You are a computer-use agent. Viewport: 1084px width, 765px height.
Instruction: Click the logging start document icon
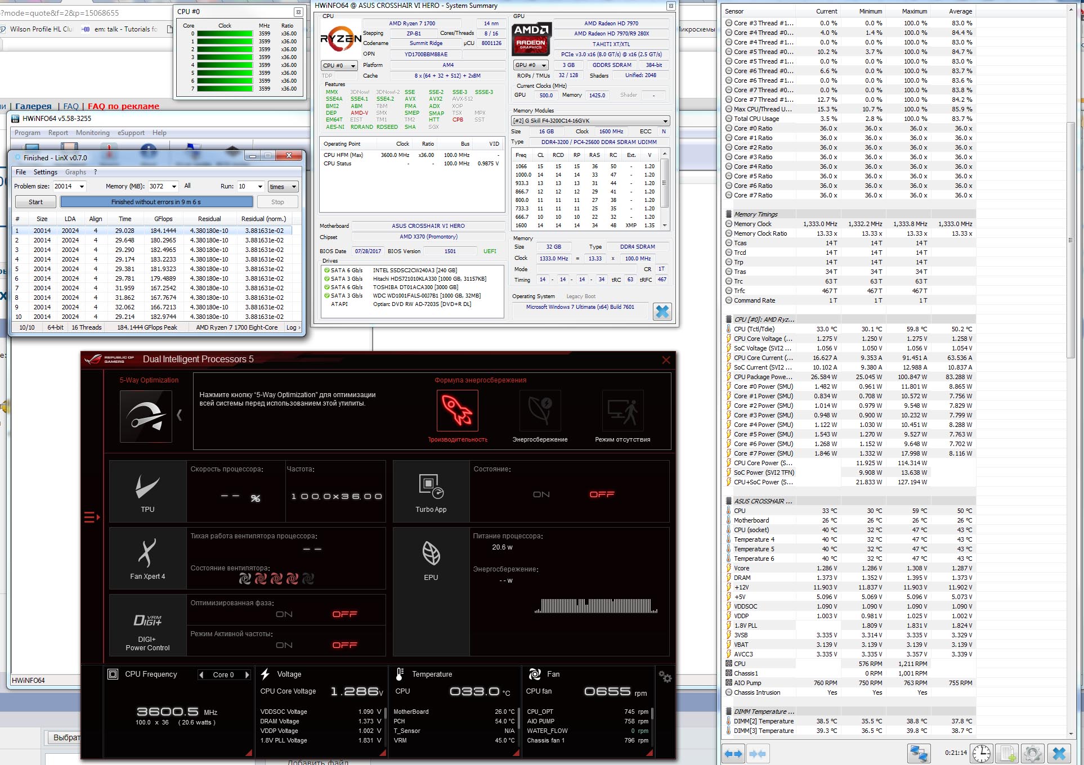tap(1007, 754)
